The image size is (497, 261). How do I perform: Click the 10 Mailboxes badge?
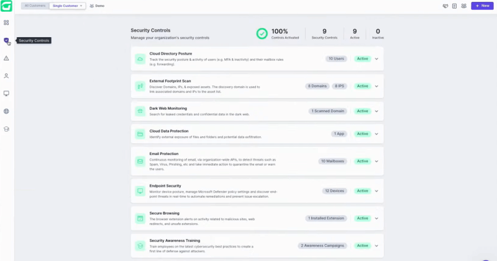point(332,161)
